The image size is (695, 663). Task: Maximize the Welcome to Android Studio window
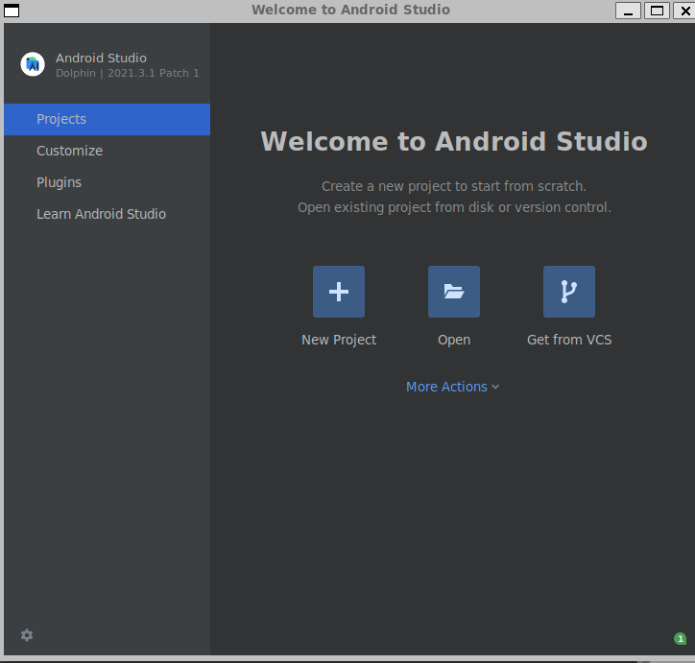[x=657, y=11]
